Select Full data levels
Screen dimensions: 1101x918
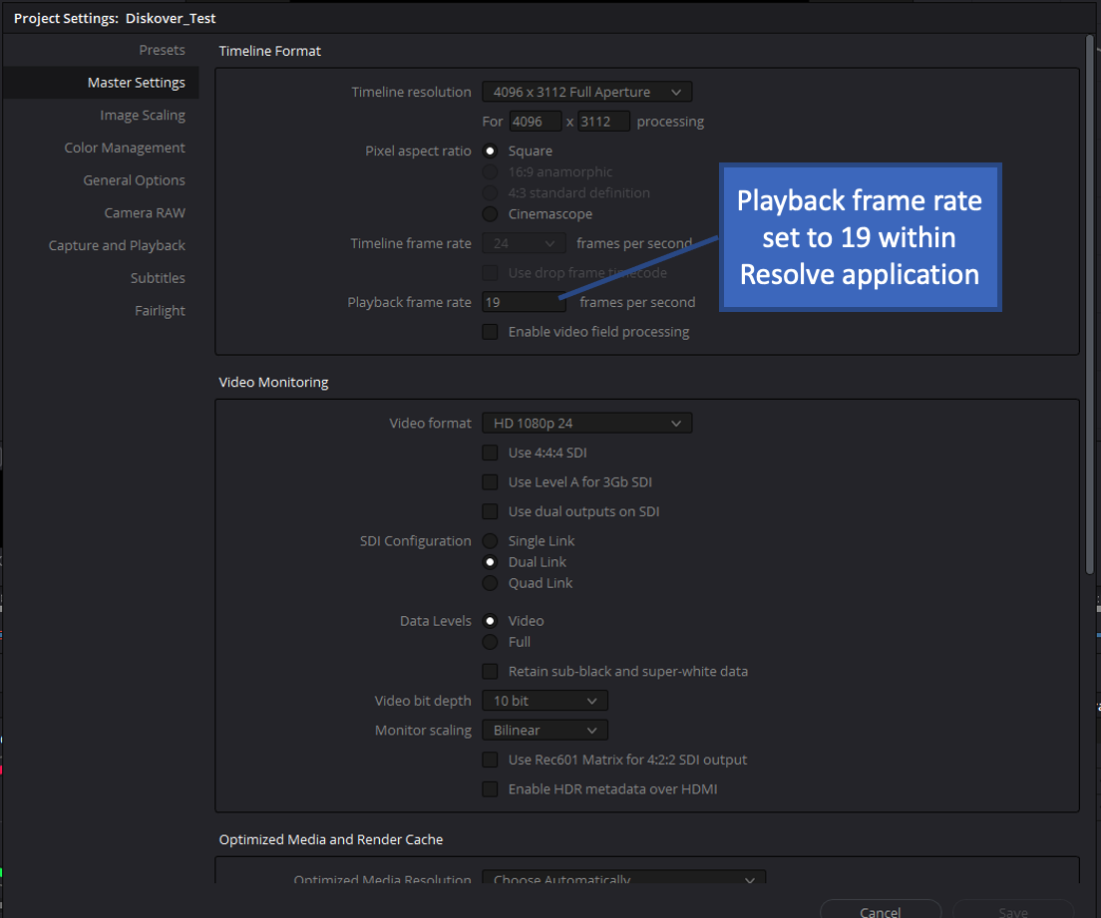(490, 642)
